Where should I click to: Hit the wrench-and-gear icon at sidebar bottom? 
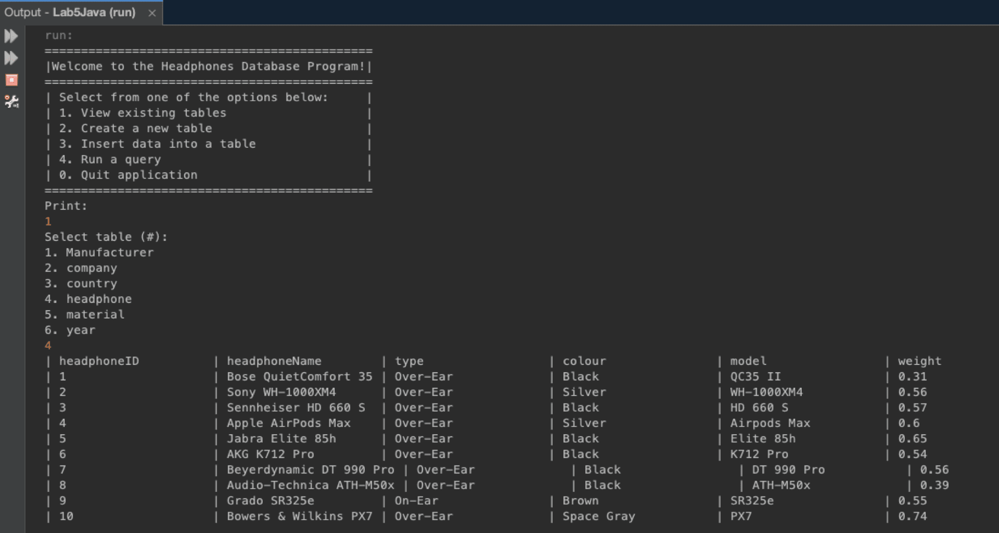(x=11, y=102)
